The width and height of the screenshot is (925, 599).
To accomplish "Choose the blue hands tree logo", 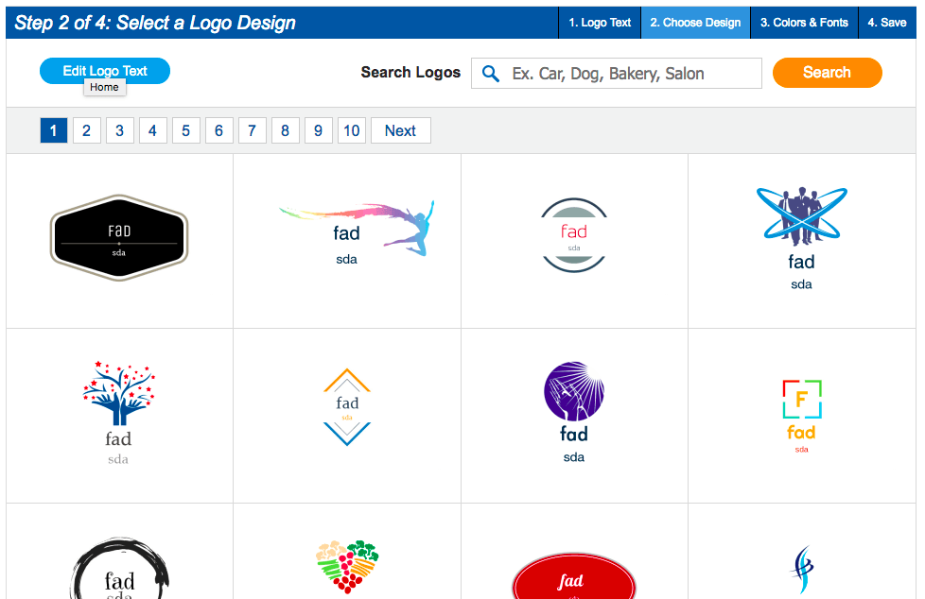I will coord(118,413).
